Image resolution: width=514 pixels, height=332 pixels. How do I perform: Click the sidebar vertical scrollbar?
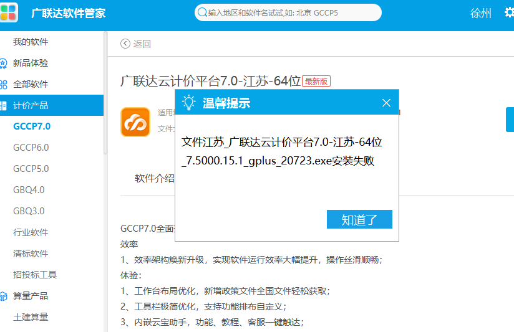105,93
